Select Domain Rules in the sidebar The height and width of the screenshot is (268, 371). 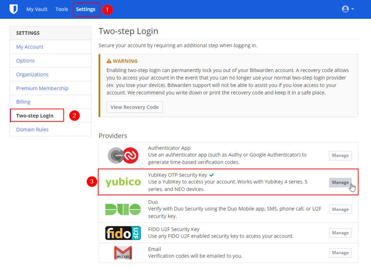coord(32,129)
